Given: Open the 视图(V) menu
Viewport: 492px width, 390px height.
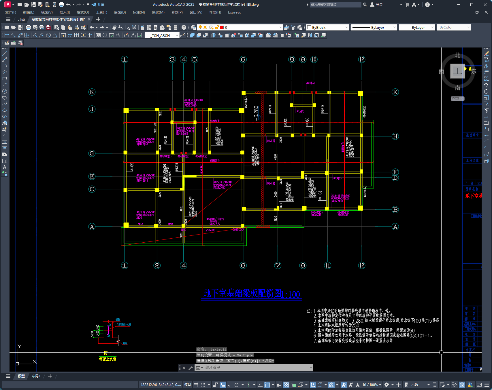Looking at the screenshot, I should click(x=47, y=12).
